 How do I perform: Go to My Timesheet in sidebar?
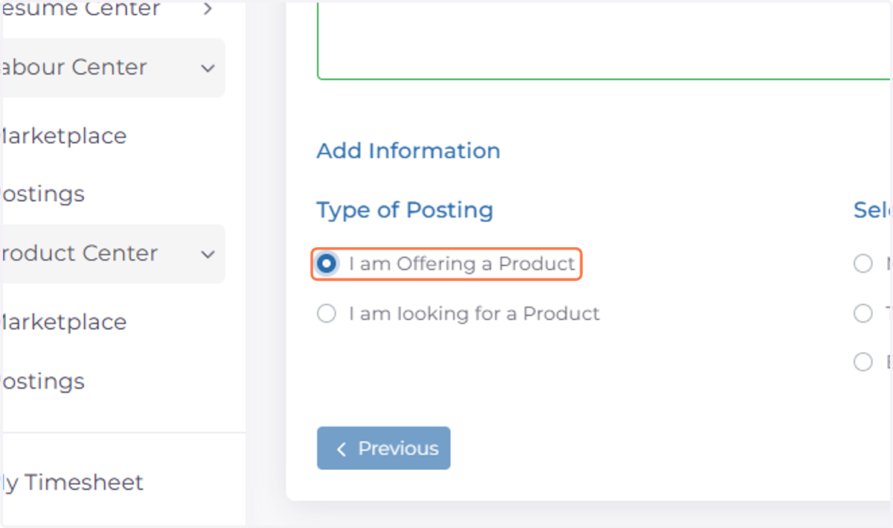click(72, 483)
